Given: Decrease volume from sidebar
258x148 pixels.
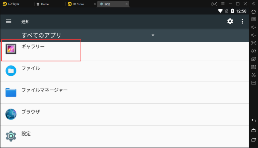Looking at the screenshot, I should coord(253,35).
